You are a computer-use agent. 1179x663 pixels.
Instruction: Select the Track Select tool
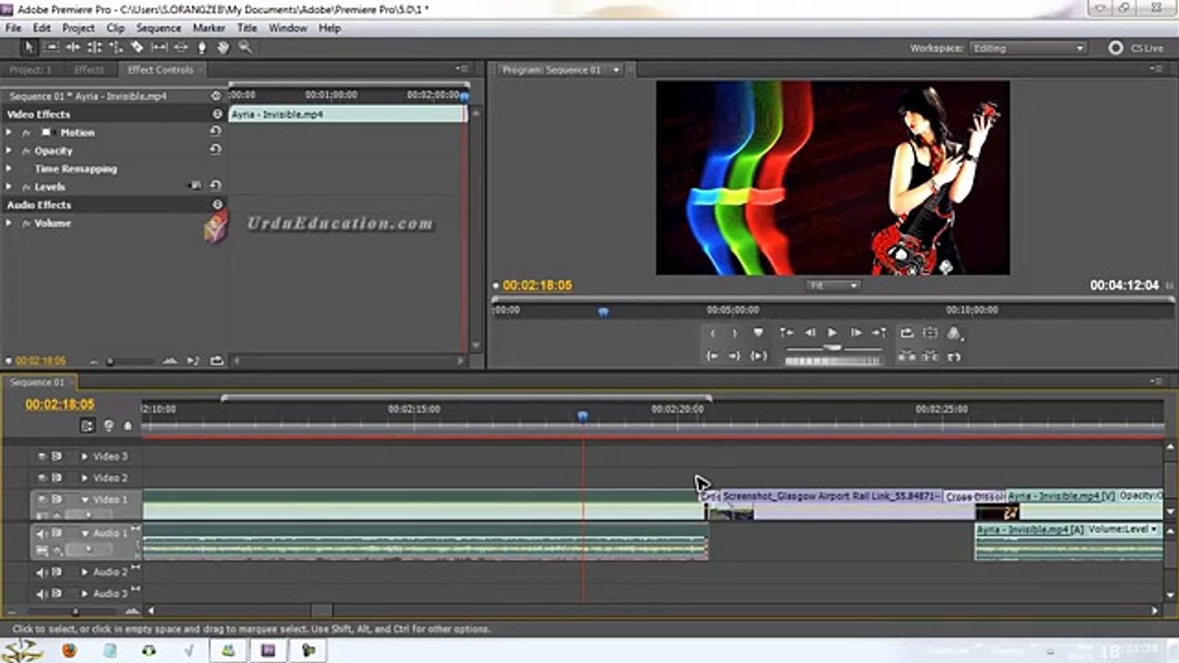pyautogui.click(x=52, y=47)
